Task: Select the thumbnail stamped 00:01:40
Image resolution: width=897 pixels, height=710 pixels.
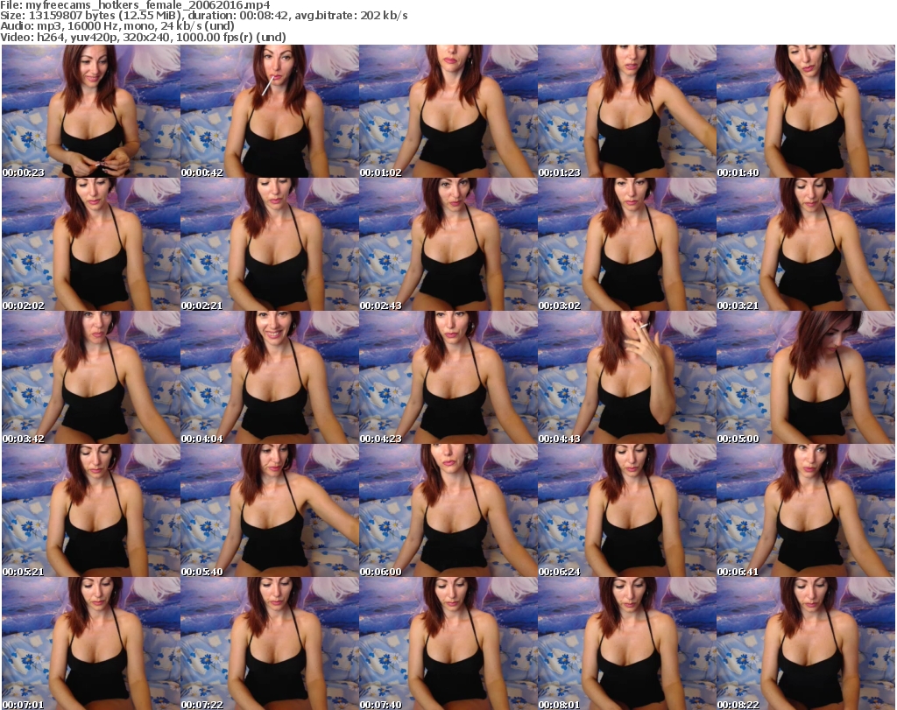Action: coord(806,111)
